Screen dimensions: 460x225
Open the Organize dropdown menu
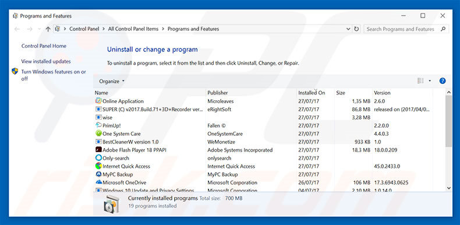[x=112, y=81]
